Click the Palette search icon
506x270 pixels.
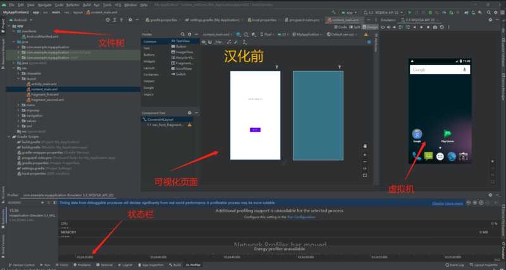pos(182,34)
